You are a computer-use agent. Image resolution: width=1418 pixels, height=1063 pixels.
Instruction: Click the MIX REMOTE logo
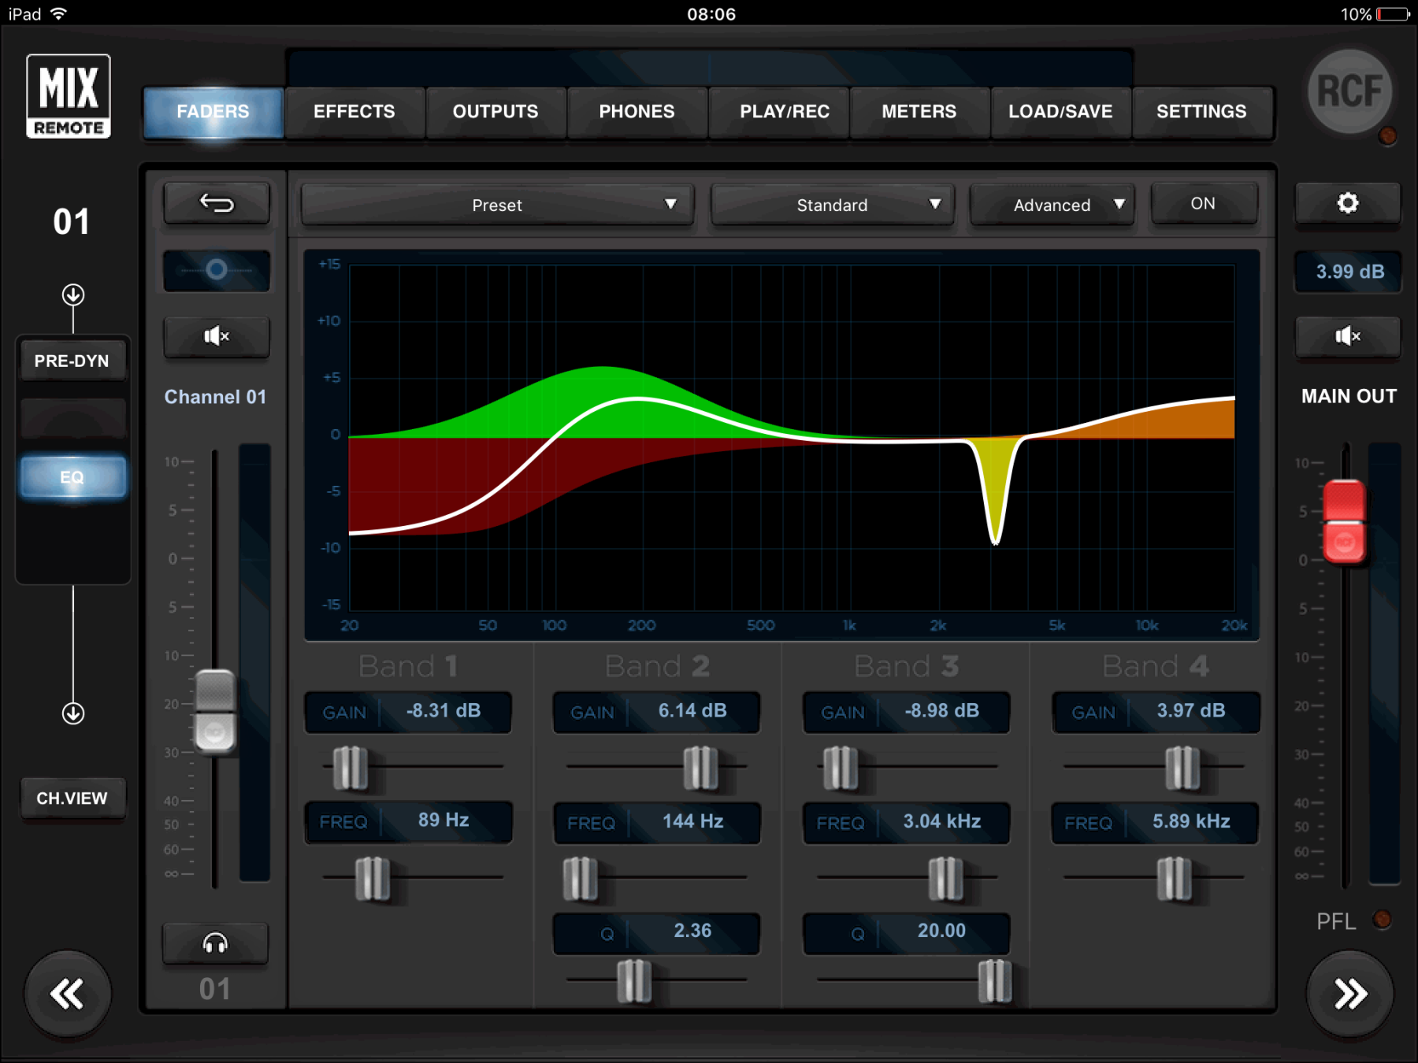pyautogui.click(x=69, y=96)
